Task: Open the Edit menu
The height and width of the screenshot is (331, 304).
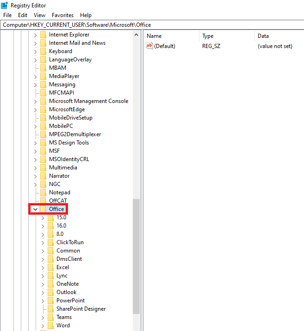Action: click(x=23, y=15)
